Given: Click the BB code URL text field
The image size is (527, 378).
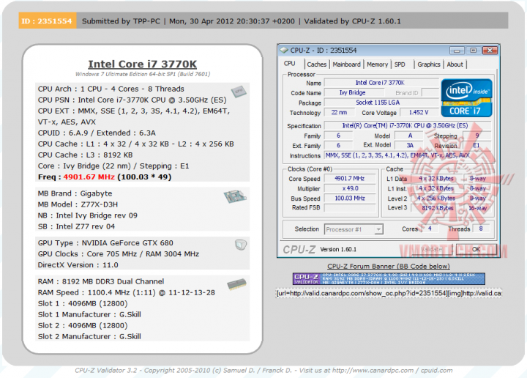Looking at the screenshot, I should click(389, 293).
